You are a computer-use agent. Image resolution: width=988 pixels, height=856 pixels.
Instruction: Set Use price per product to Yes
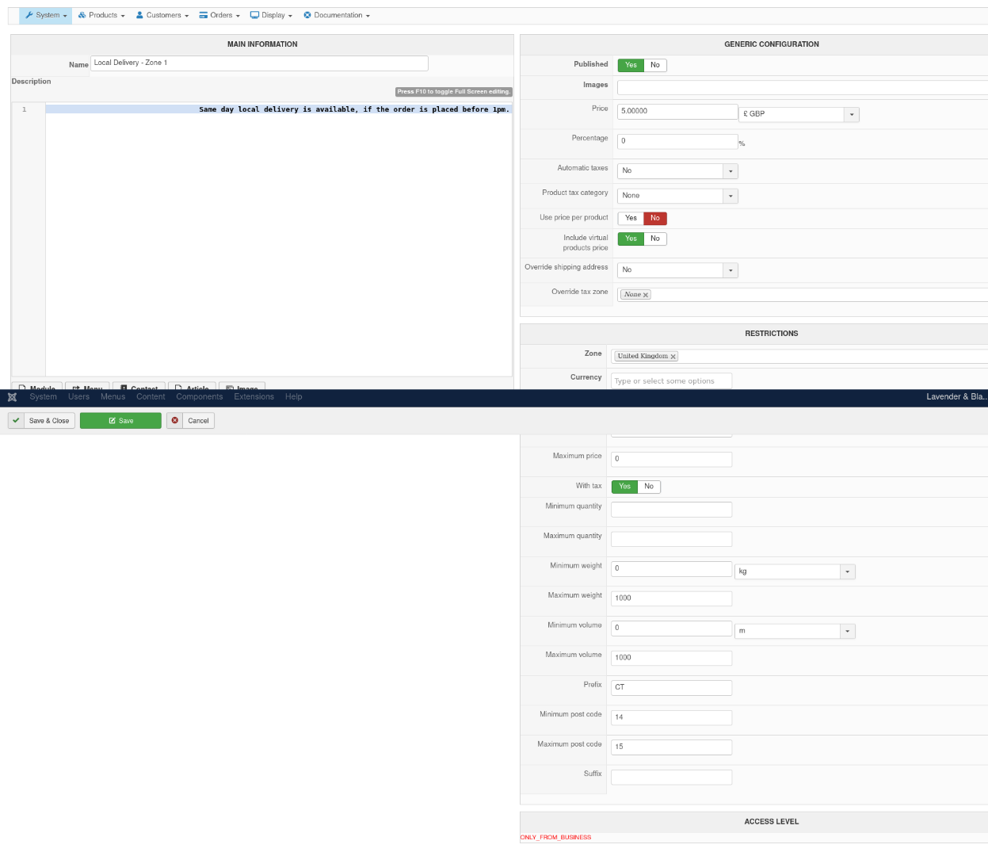(631, 218)
